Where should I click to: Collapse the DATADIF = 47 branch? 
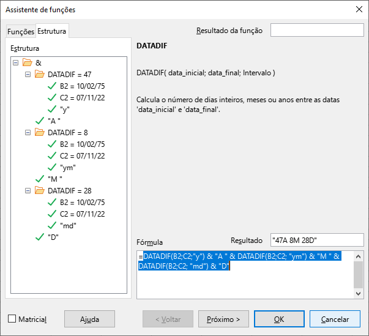coord(28,75)
